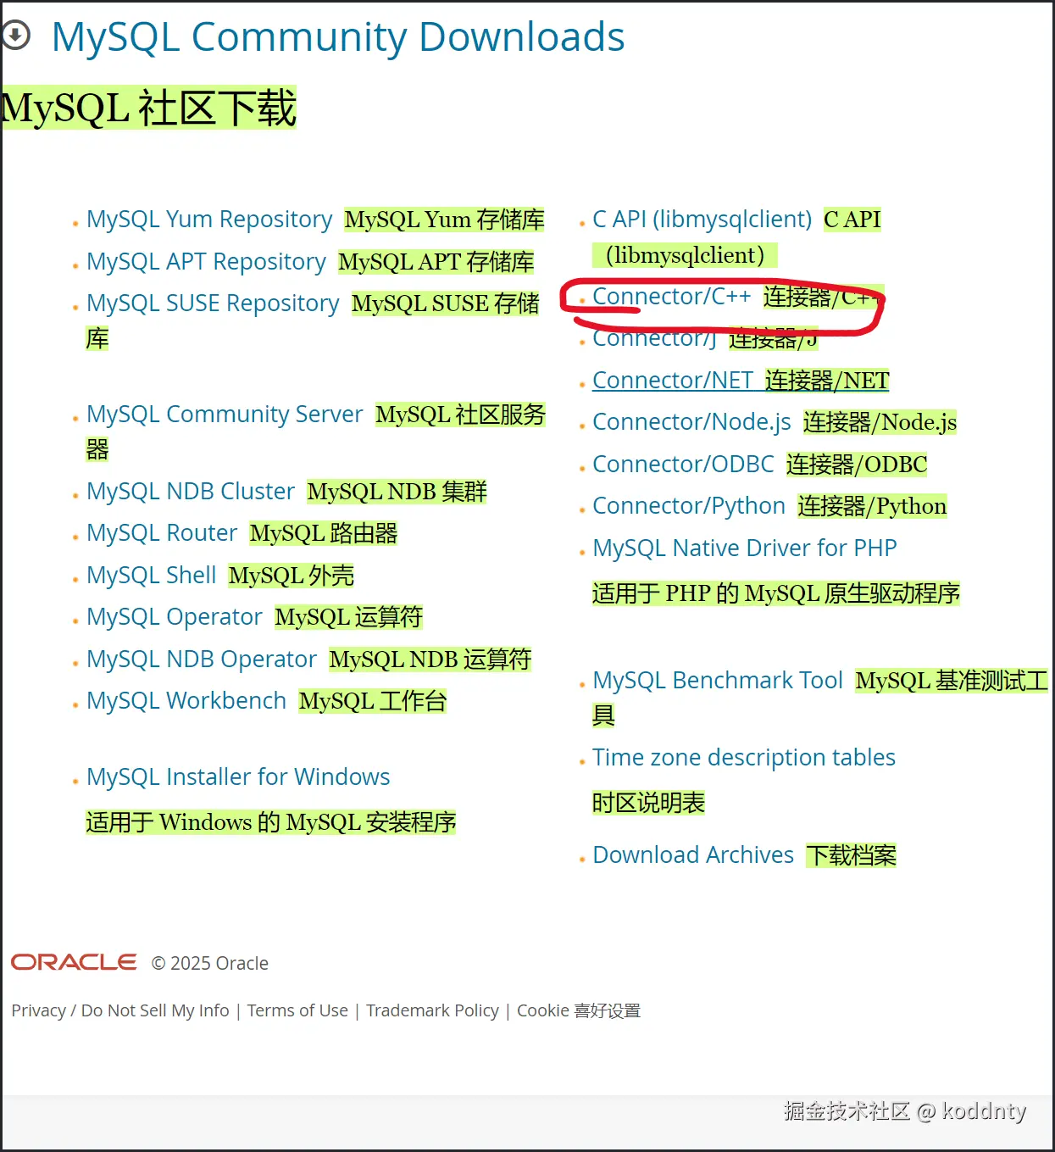Click the translation text MySQL Yum 存储库
The height and width of the screenshot is (1152, 1055).
click(x=445, y=220)
